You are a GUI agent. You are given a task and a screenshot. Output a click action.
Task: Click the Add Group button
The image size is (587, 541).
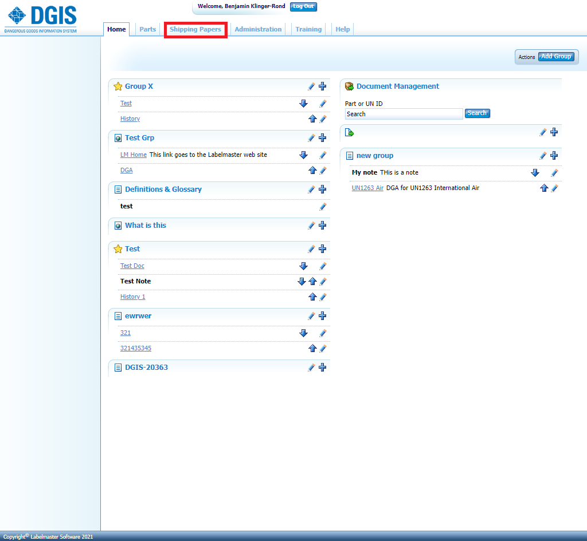tap(555, 57)
